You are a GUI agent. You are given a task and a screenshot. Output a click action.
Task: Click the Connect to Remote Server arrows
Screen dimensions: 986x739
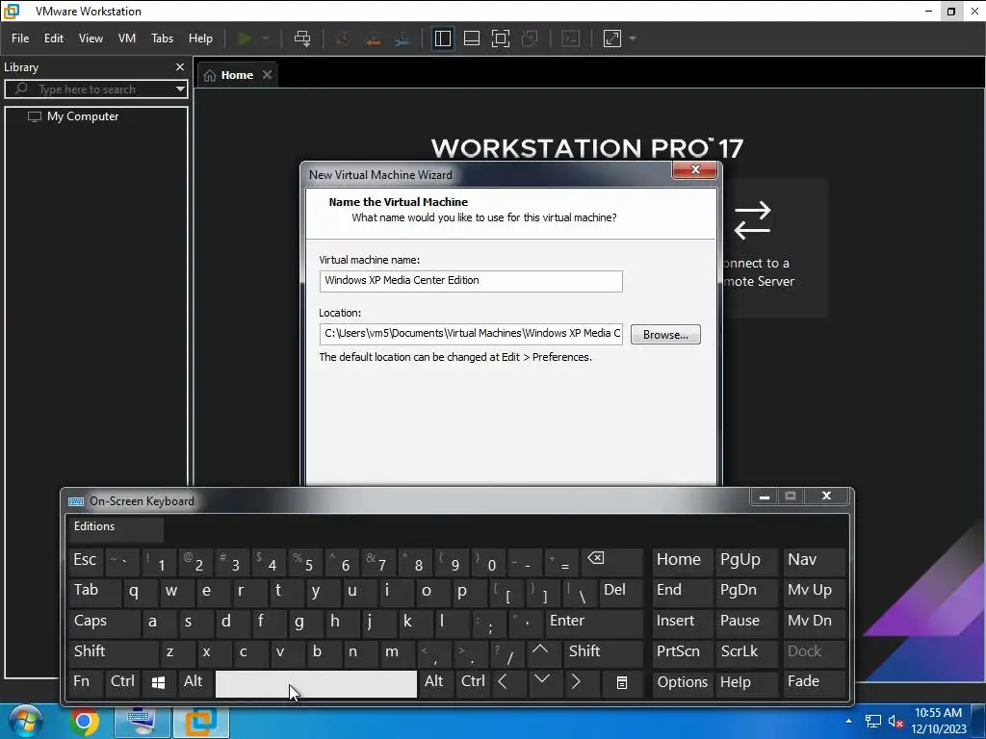(x=752, y=220)
